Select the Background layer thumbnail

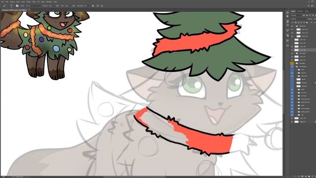click(296, 122)
